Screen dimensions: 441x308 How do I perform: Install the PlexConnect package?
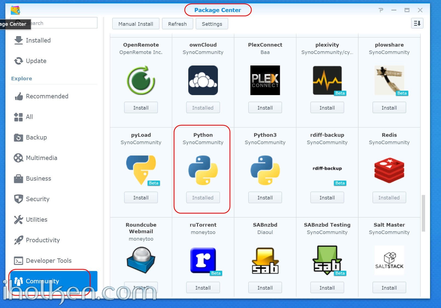coord(265,108)
